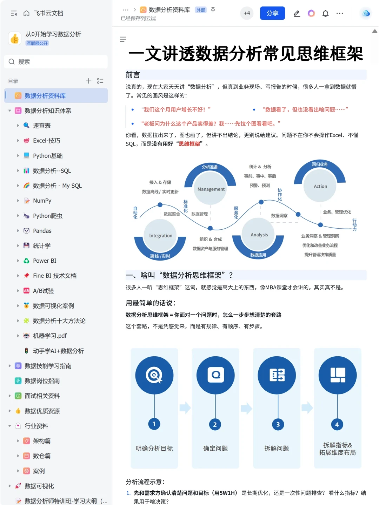Image resolution: width=379 pixels, height=505 pixels.
Task: Open the more options ellipsis in the header
Action: pyautogui.click(x=340, y=13)
